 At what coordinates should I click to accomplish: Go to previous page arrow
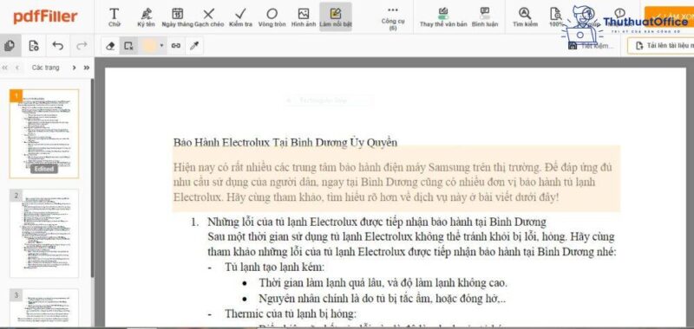(17, 68)
